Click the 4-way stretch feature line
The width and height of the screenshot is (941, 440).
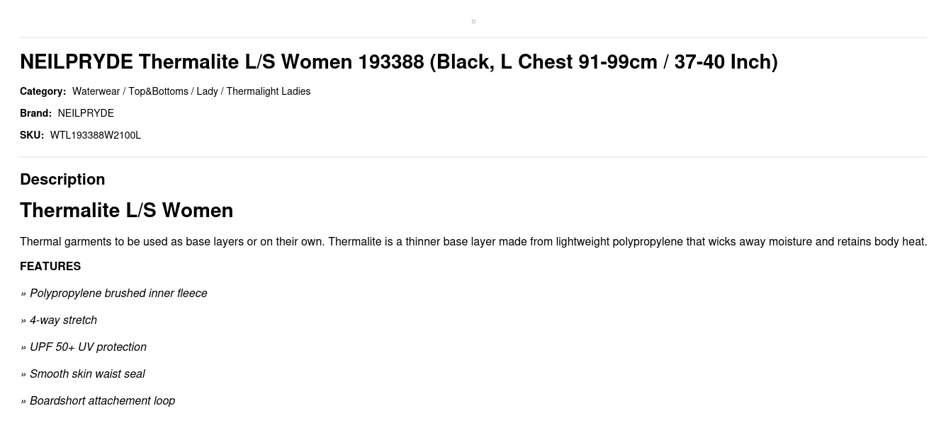tap(63, 320)
